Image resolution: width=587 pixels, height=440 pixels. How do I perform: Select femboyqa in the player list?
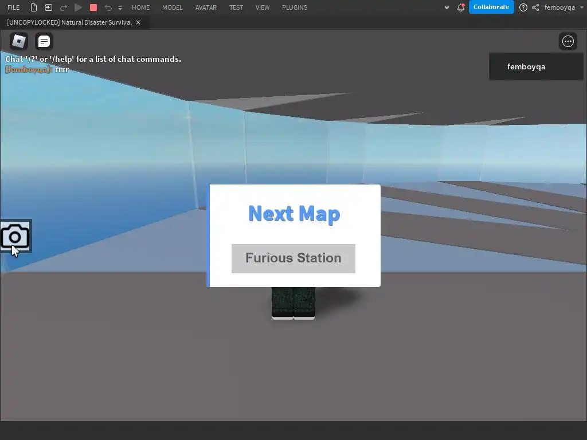(536, 66)
